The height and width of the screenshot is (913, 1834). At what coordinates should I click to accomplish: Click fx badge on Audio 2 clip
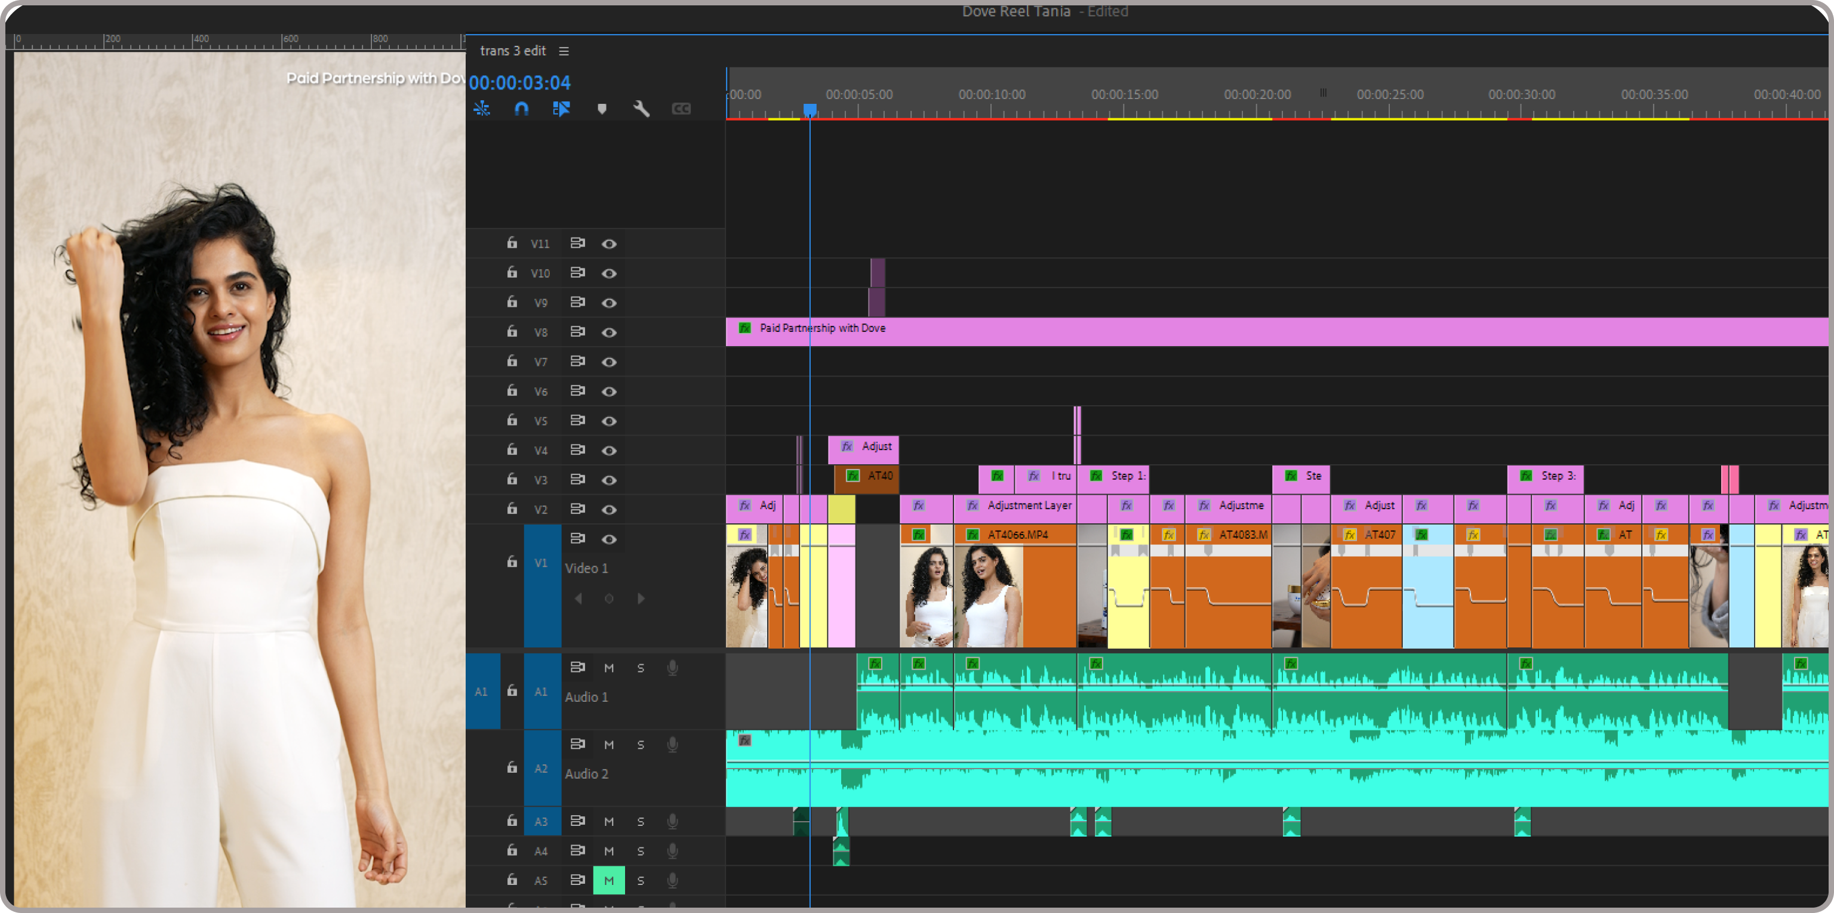tap(744, 740)
